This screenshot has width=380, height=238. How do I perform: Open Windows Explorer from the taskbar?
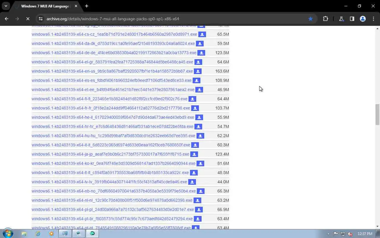[x=24, y=234]
